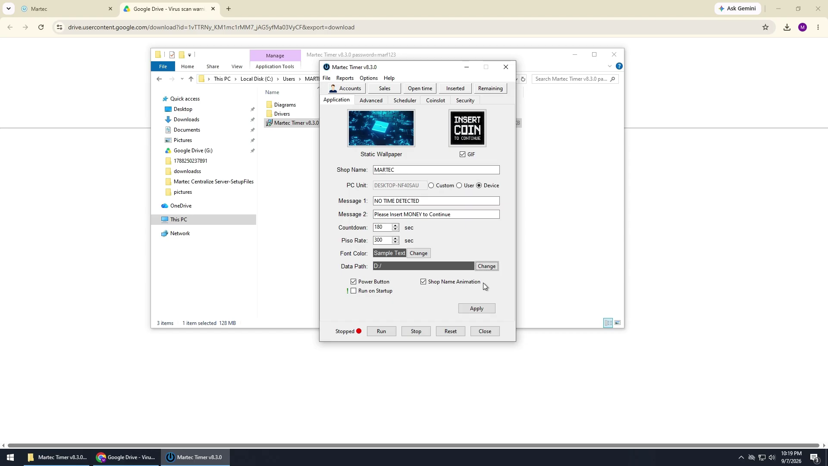Open the Reports menu
Screen dimensions: 828x466
pos(345,78)
